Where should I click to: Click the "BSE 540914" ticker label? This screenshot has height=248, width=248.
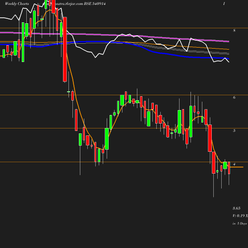pos(95,3)
